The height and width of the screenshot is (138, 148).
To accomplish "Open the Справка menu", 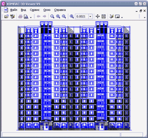I will click(60, 10).
